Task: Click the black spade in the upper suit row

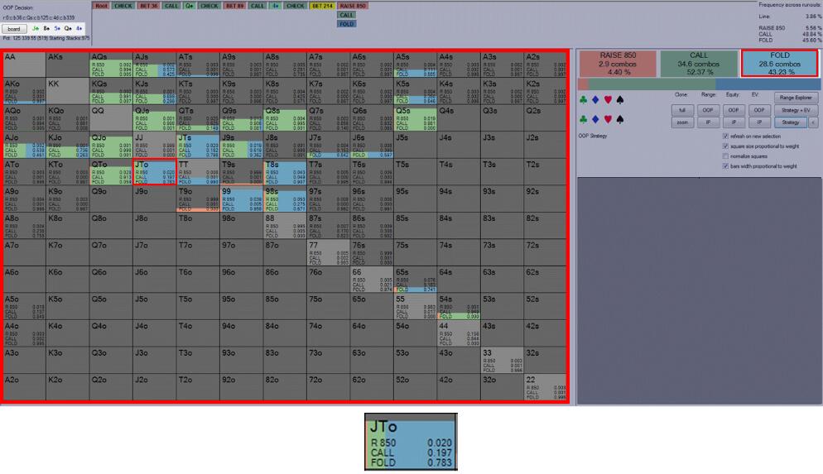Action: [620, 99]
